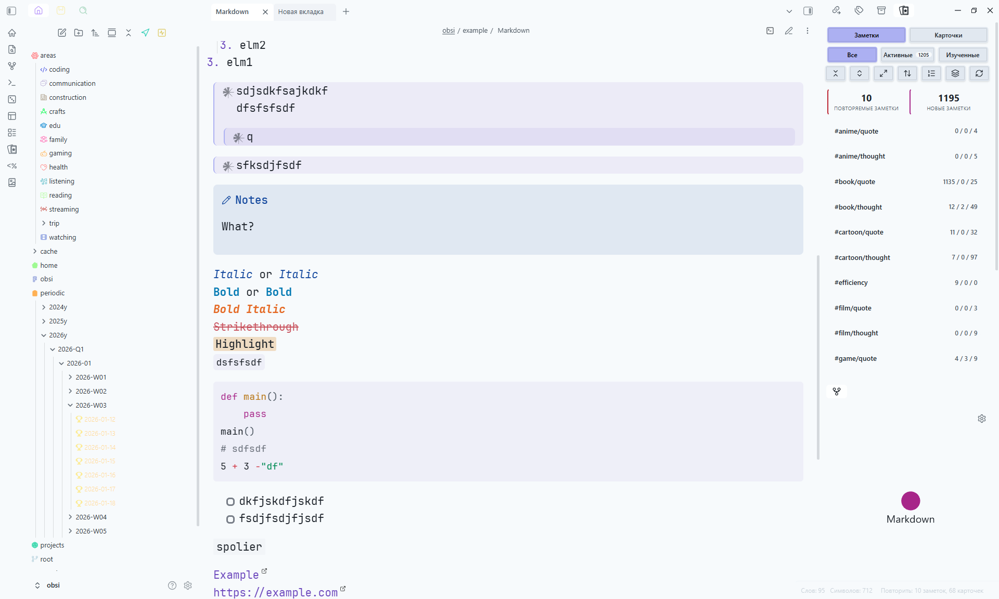Screen dimensions: 999x599
Task: Expand the 2024y folder
Action: point(44,307)
